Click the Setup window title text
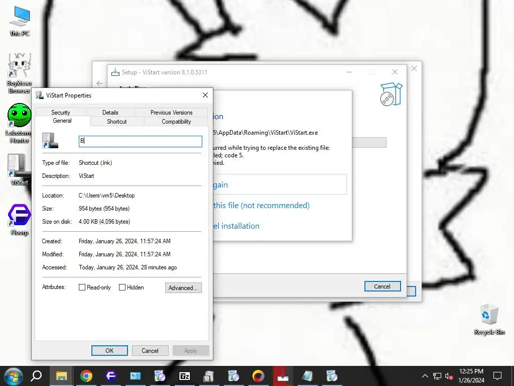 (x=165, y=72)
